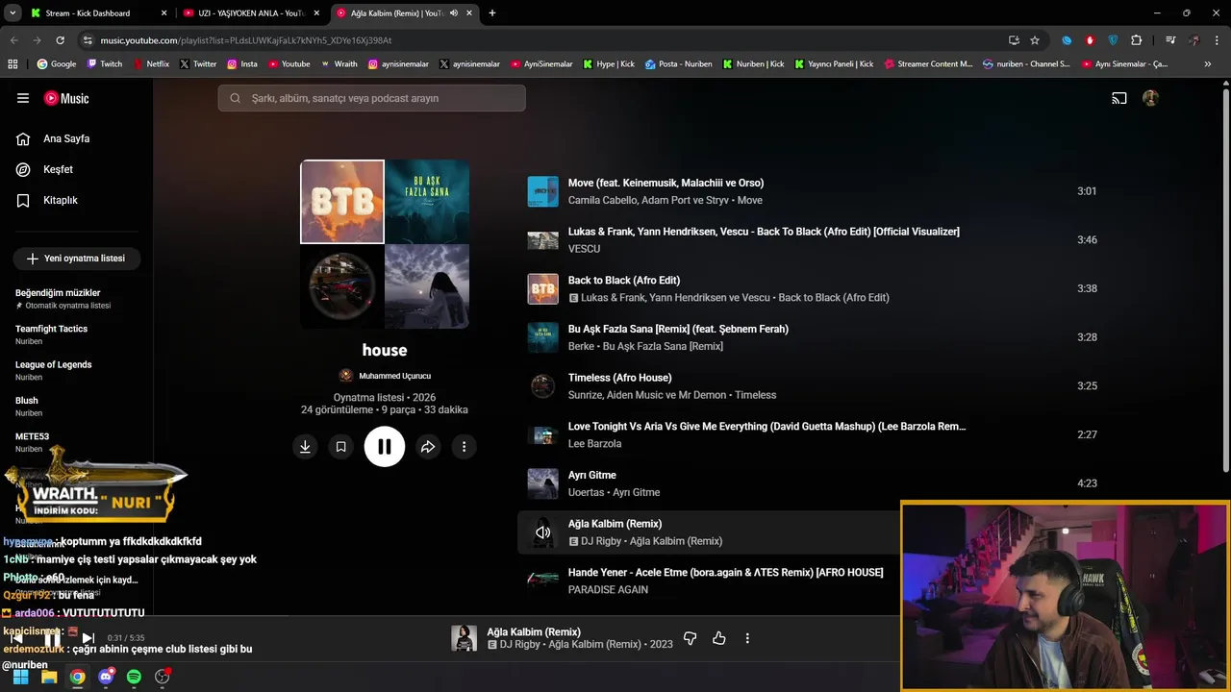The image size is (1231, 692).
Task: Click the house playlist cover collage
Action: (385, 244)
